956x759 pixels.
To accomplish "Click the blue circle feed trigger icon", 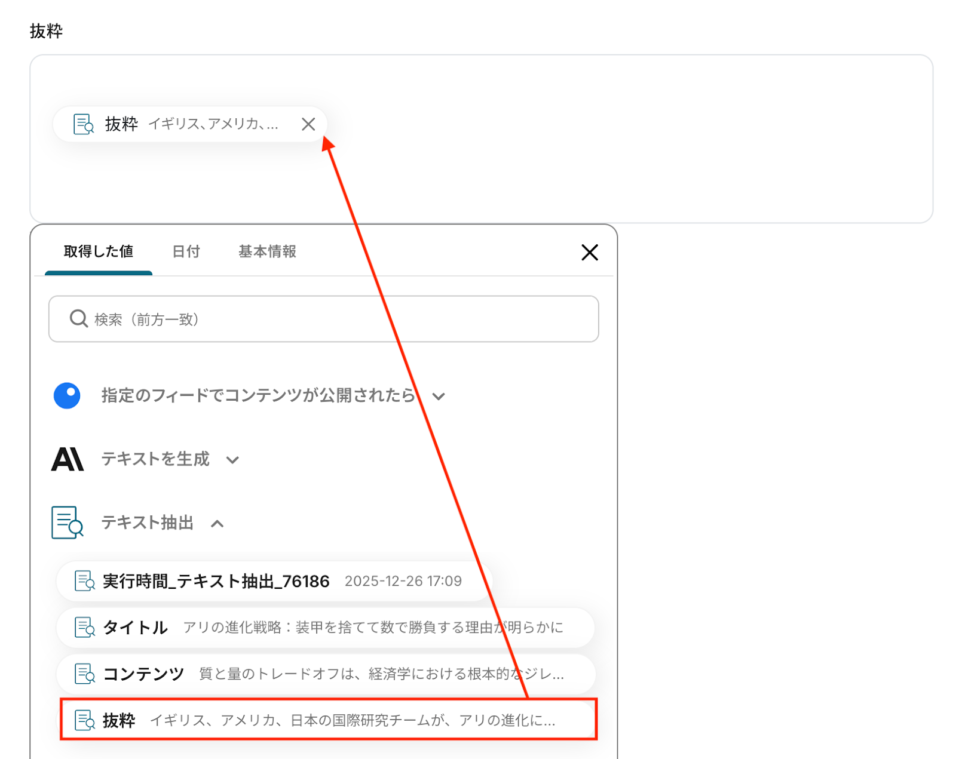I will [x=67, y=395].
